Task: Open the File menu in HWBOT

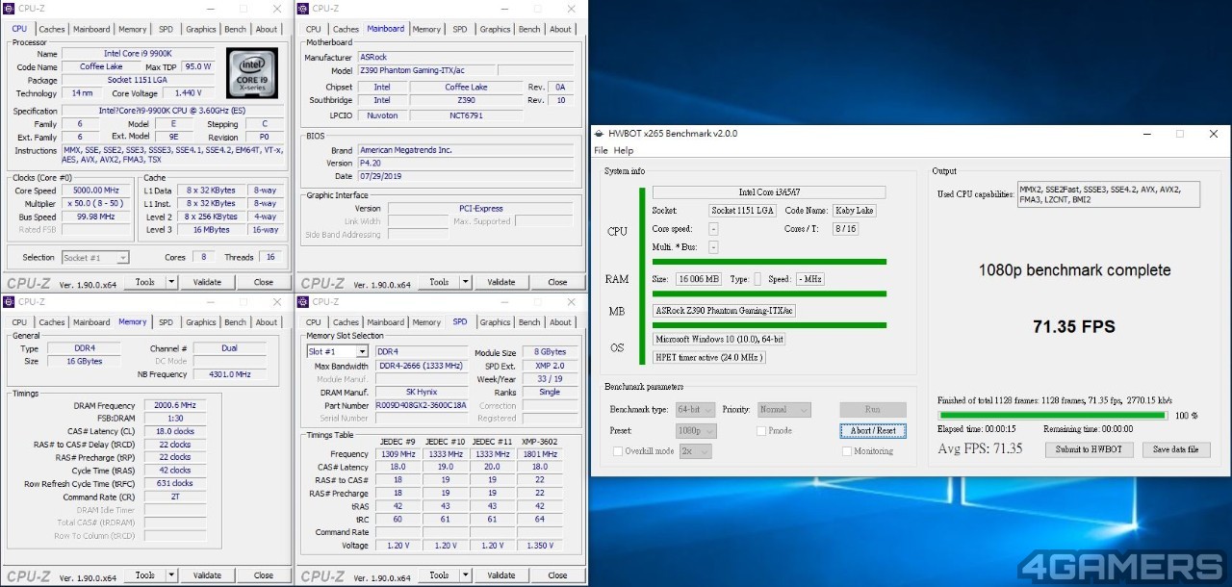Action: [x=601, y=151]
